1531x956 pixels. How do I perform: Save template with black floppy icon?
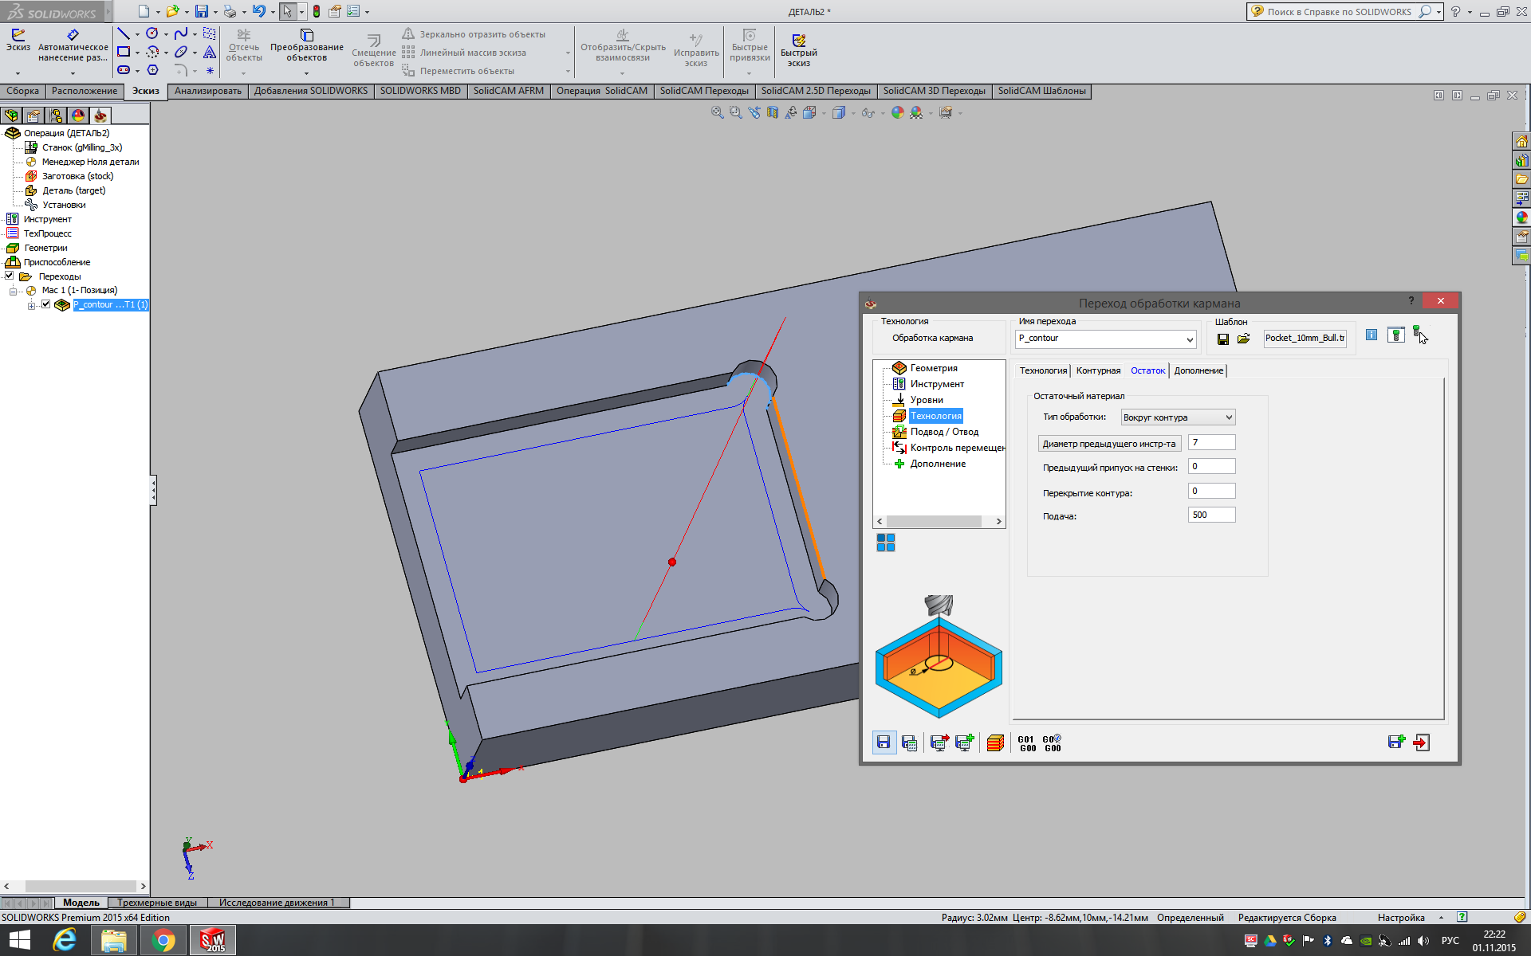tap(1223, 339)
